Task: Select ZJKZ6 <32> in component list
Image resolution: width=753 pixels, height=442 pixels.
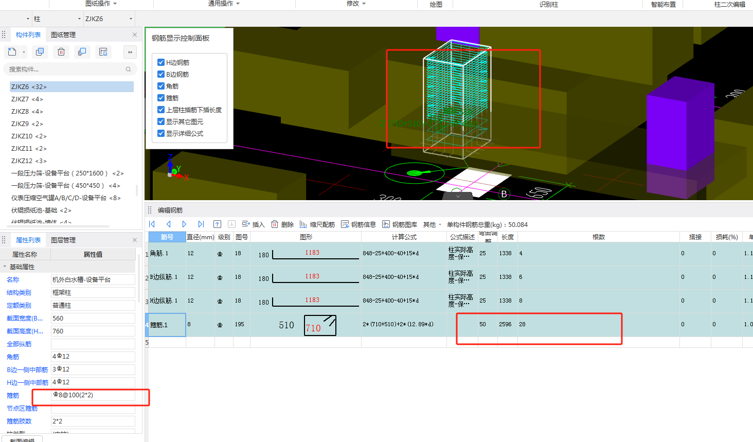Action: point(71,86)
